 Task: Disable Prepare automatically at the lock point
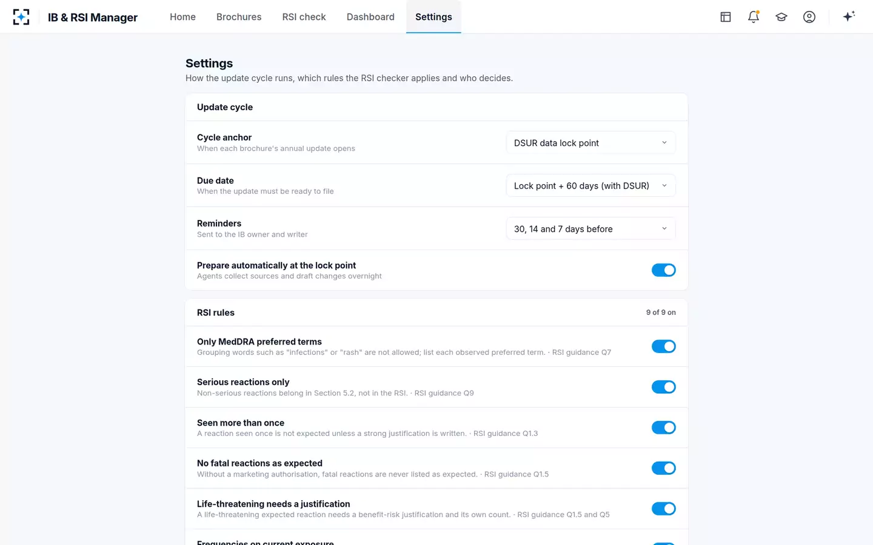click(664, 270)
